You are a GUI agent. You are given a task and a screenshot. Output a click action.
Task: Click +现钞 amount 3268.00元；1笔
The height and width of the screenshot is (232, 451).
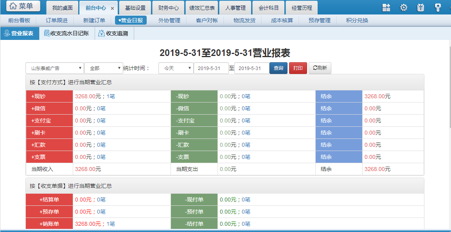[x=95, y=96]
